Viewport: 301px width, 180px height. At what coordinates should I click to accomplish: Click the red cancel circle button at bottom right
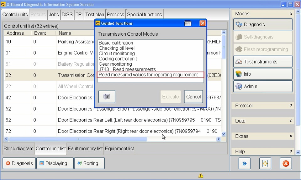coord(286,163)
